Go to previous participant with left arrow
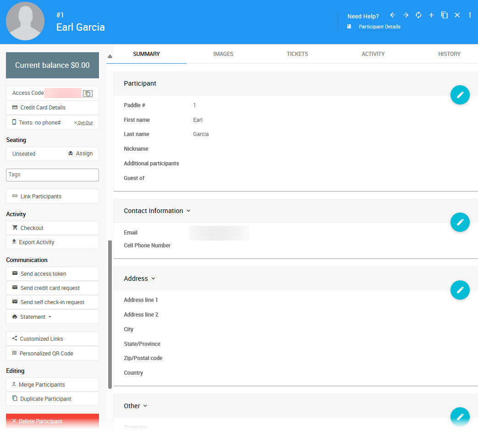 pyautogui.click(x=393, y=15)
